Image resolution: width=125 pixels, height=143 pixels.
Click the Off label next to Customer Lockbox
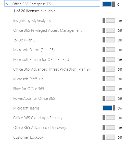click(x=120, y=137)
